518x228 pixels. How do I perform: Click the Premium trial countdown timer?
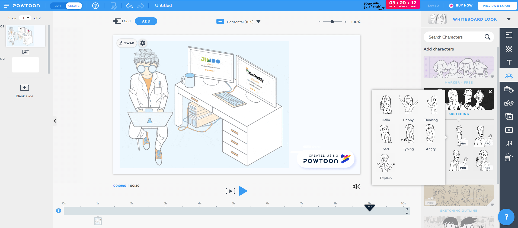403,4
